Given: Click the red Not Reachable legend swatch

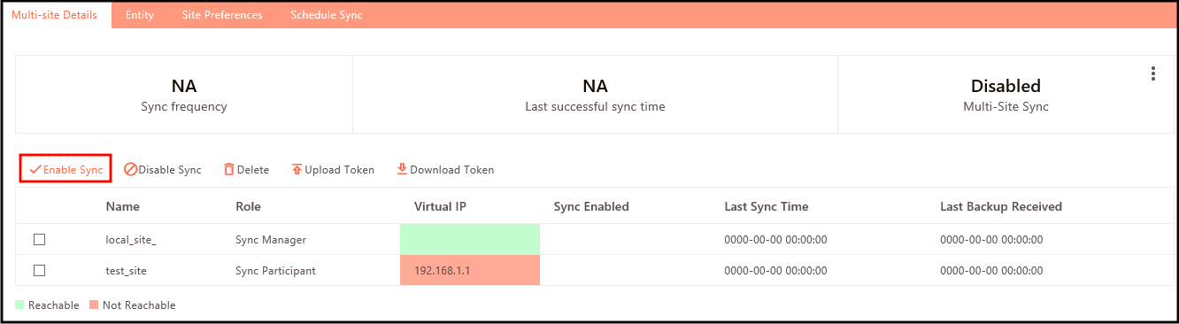Looking at the screenshot, I should pos(95,305).
